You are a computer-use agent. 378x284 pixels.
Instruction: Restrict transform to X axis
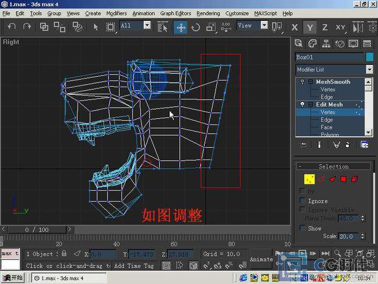coord(294,27)
